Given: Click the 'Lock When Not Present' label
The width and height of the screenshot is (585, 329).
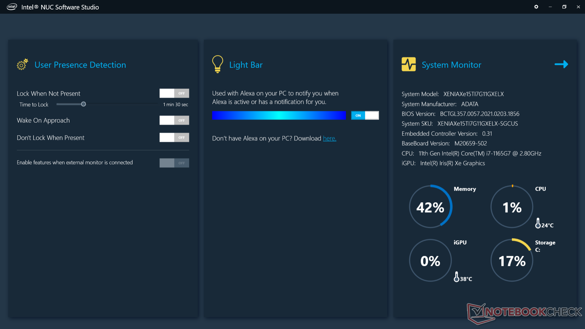Looking at the screenshot, I should click(48, 94).
